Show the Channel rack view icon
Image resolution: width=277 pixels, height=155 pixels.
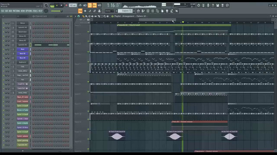pyautogui.click(x=148, y=11)
